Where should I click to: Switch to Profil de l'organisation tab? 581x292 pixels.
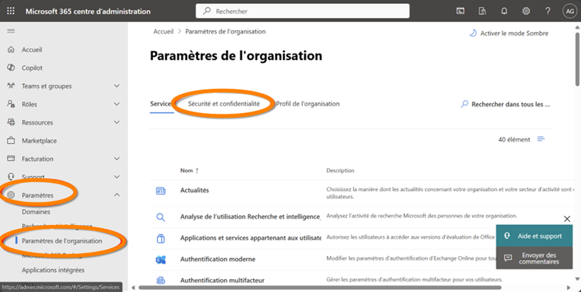tap(307, 104)
